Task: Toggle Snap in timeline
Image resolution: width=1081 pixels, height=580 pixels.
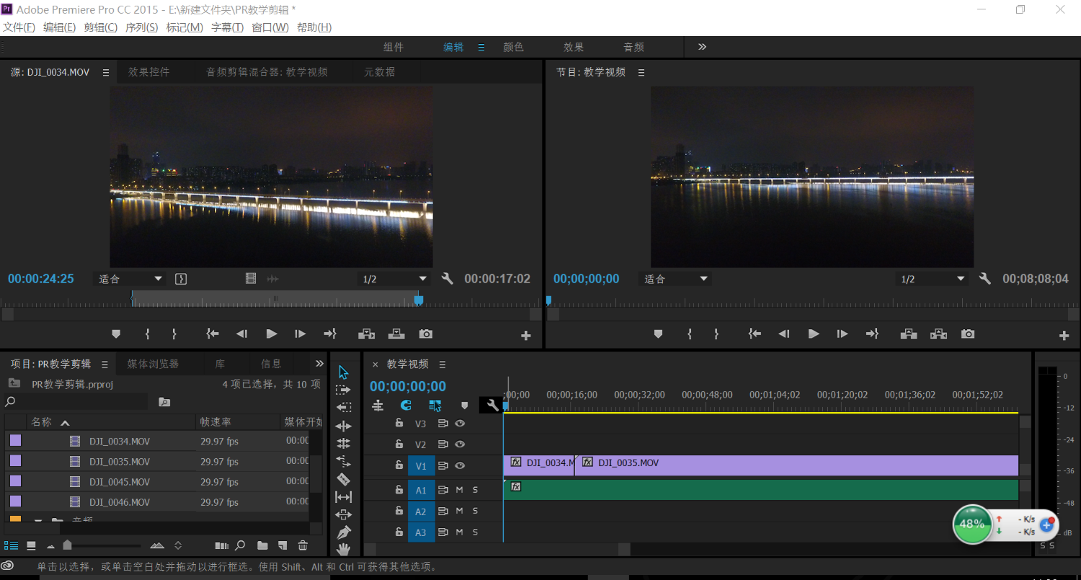Action: [x=406, y=406]
